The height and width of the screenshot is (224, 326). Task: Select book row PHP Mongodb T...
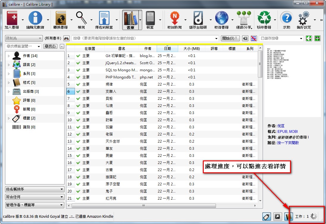[x=162, y=77]
